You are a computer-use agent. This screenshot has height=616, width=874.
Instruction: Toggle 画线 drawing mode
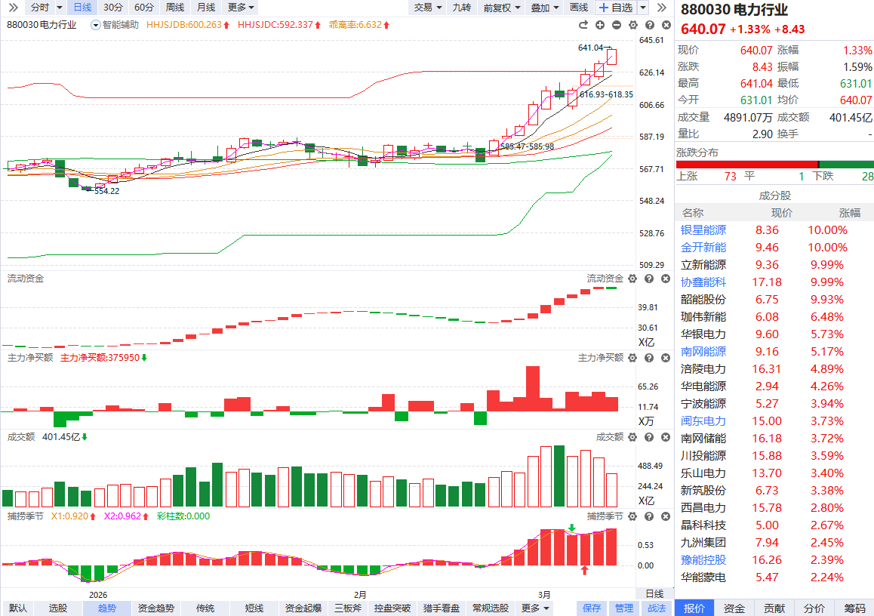click(x=579, y=8)
